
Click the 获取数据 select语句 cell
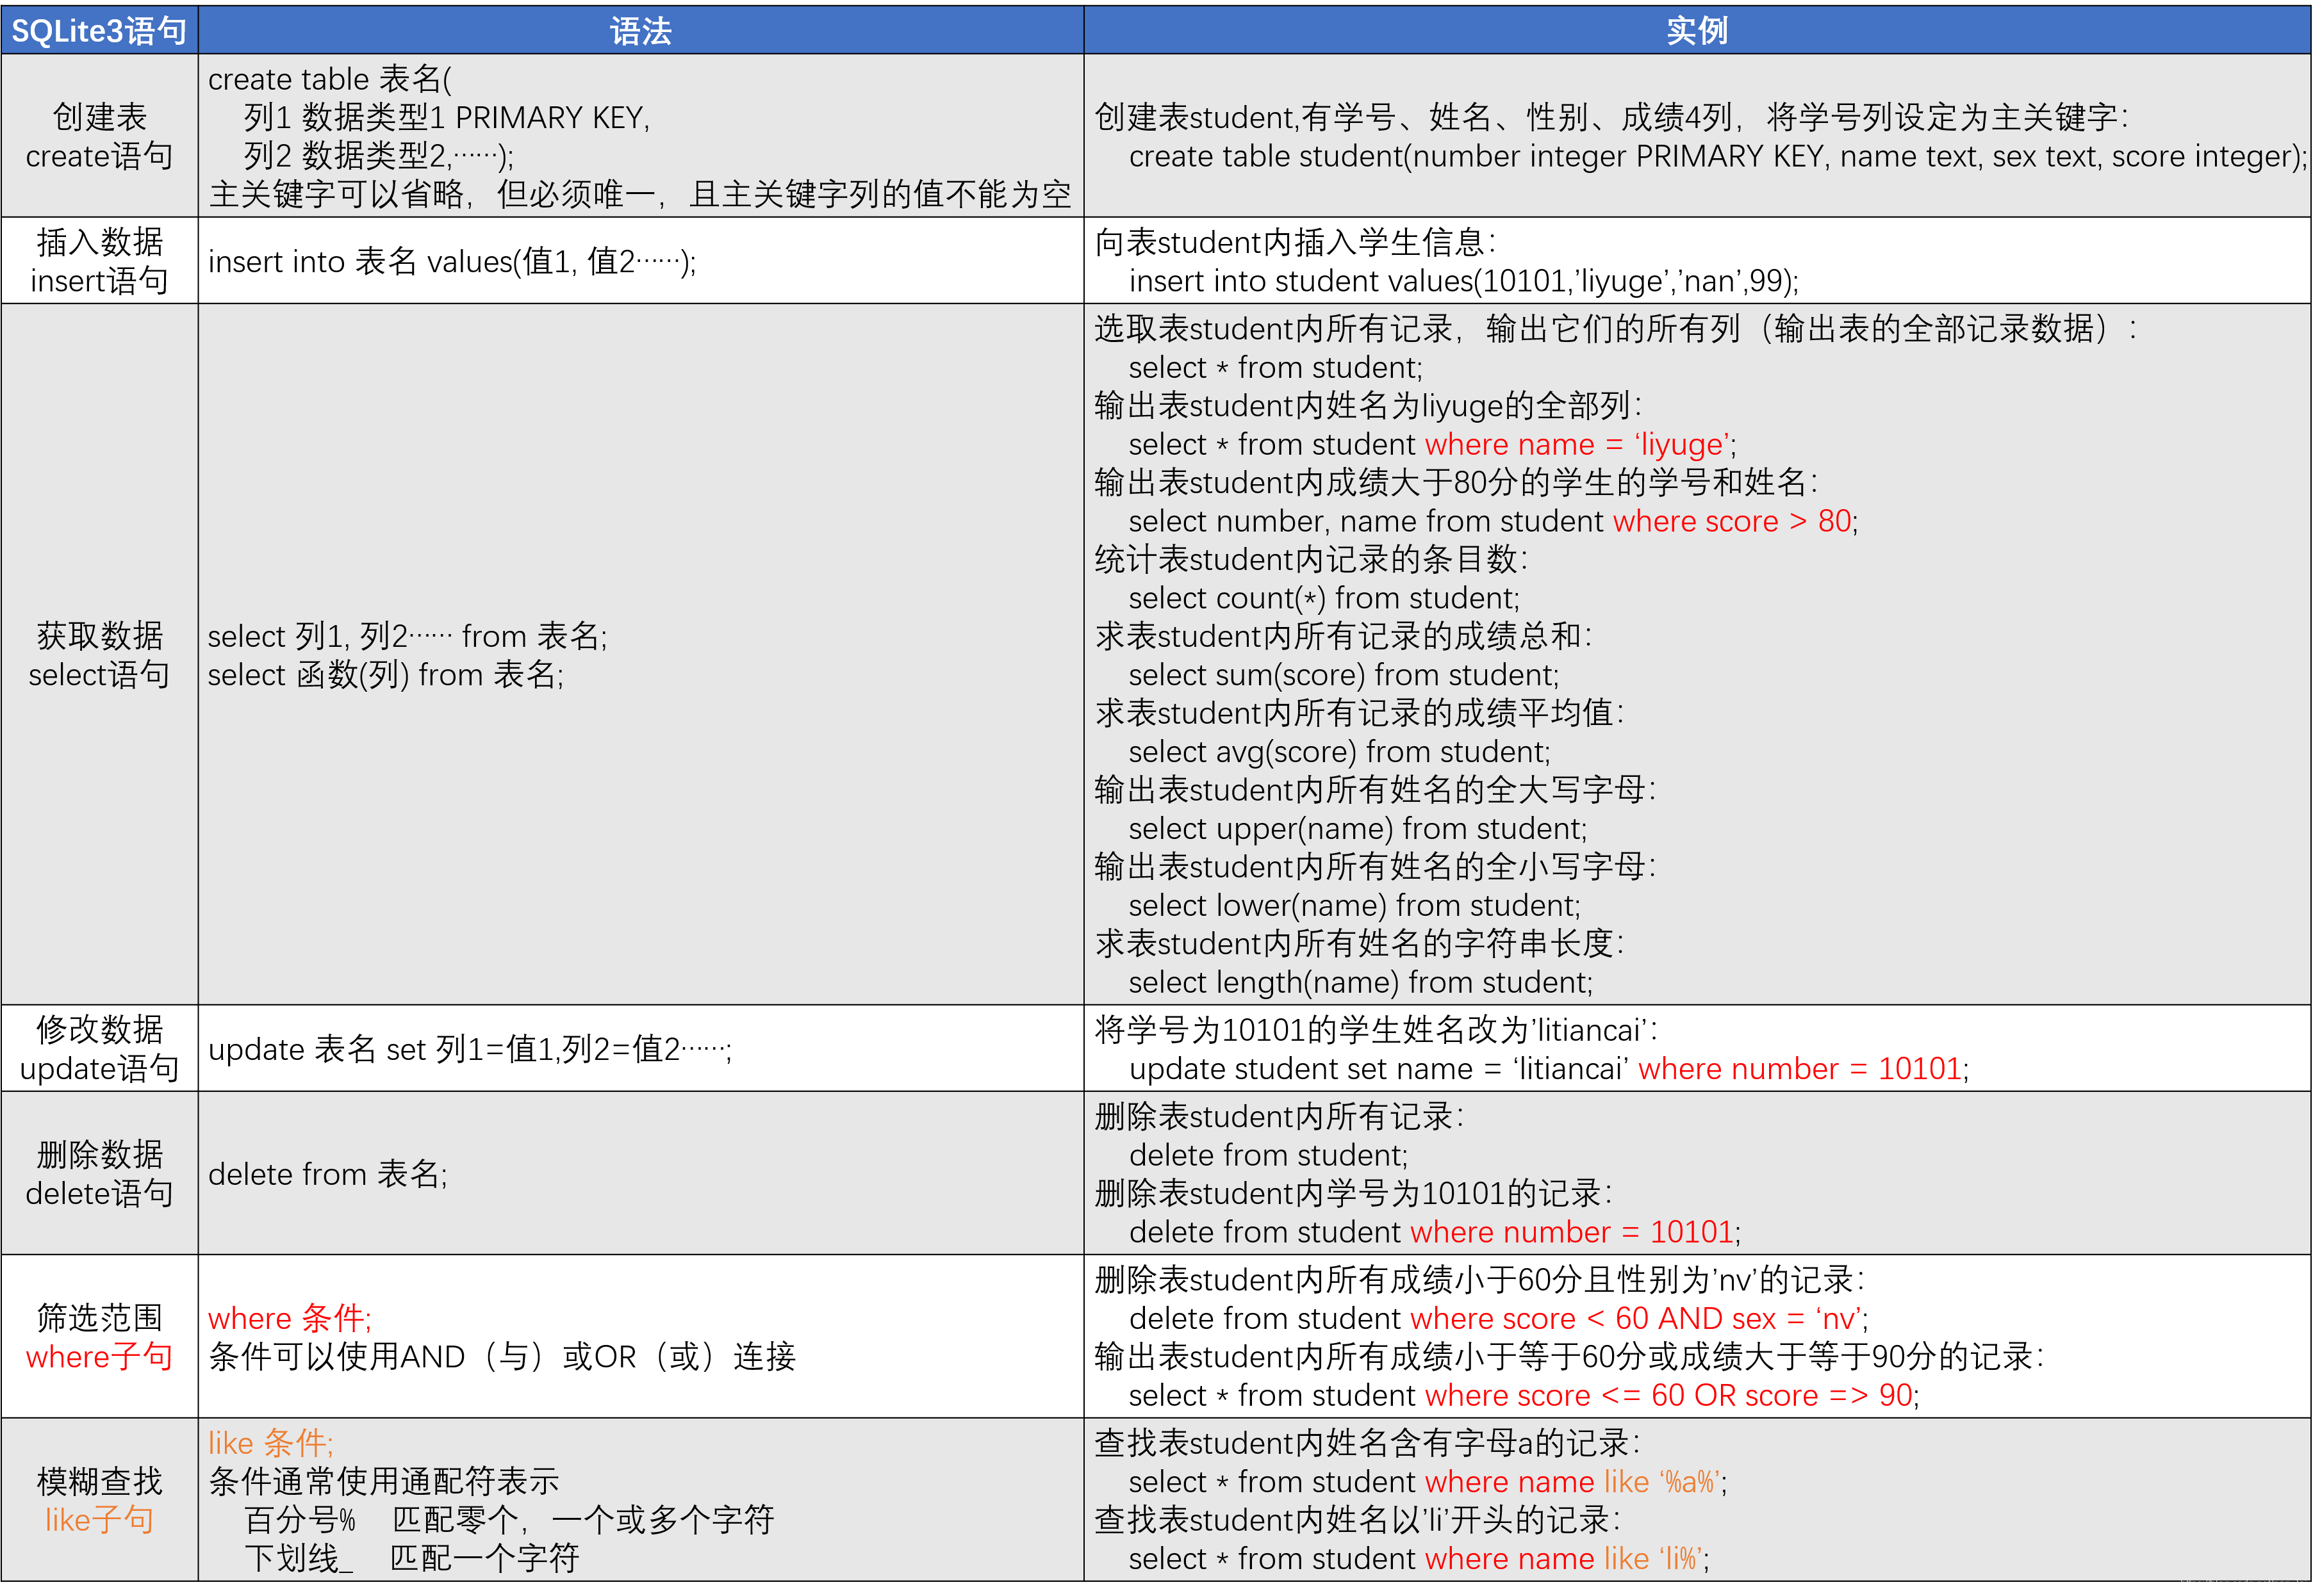99,655
